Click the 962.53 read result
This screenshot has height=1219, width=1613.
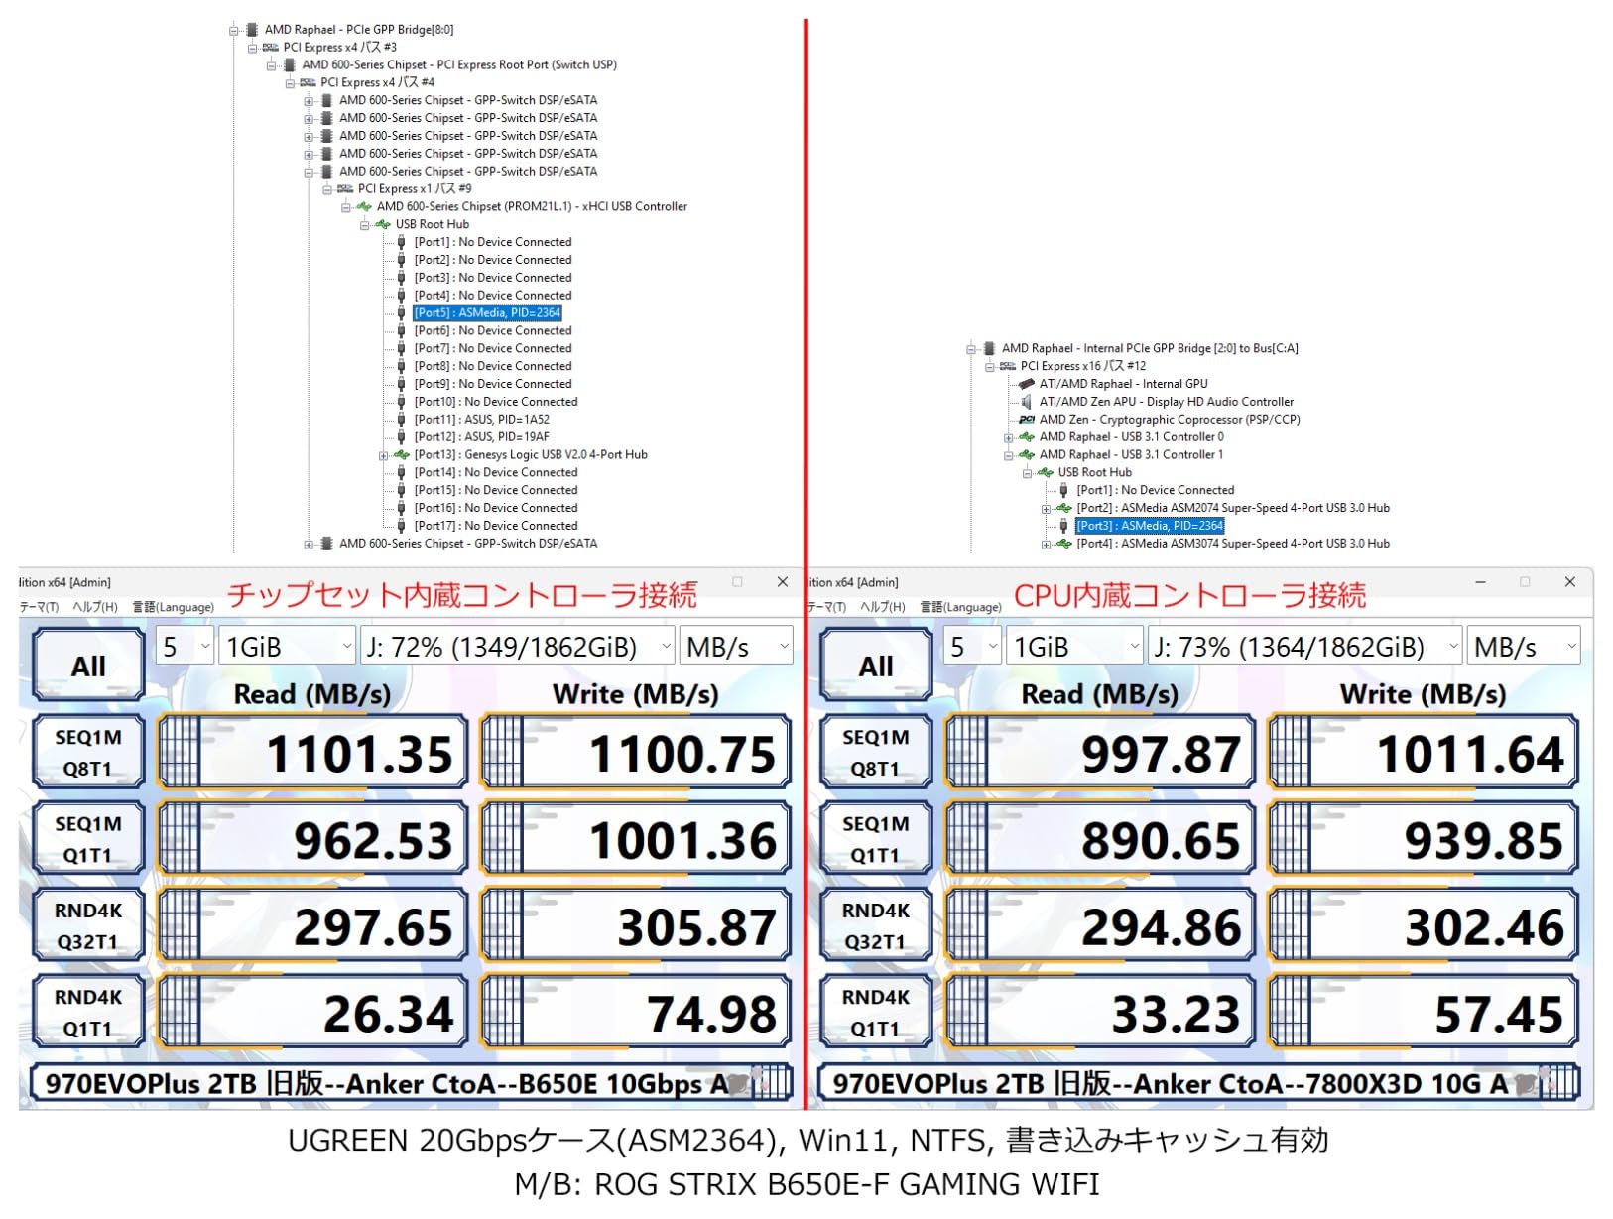pos(311,840)
